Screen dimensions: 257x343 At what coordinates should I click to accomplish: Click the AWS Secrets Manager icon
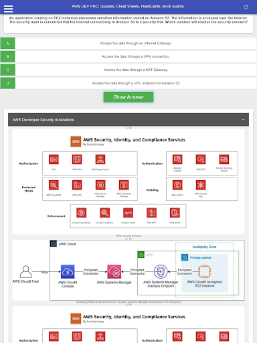click(x=100, y=185)
